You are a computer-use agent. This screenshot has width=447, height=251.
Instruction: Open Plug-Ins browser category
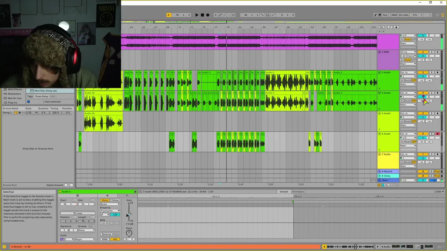[13, 102]
